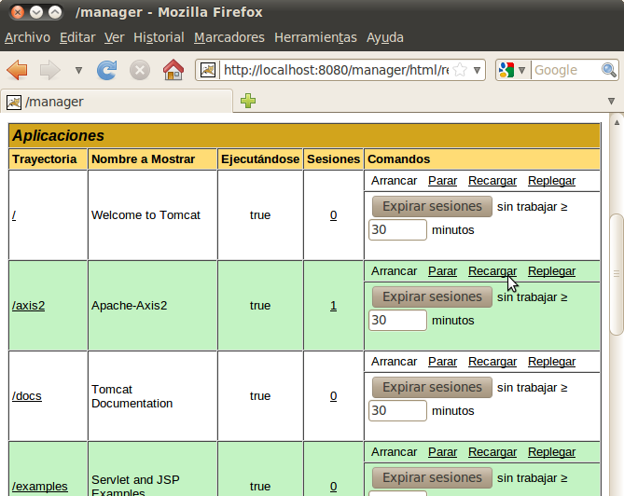Click Replegar for Welcome to Tomcat
624x496 pixels.
pyautogui.click(x=551, y=181)
